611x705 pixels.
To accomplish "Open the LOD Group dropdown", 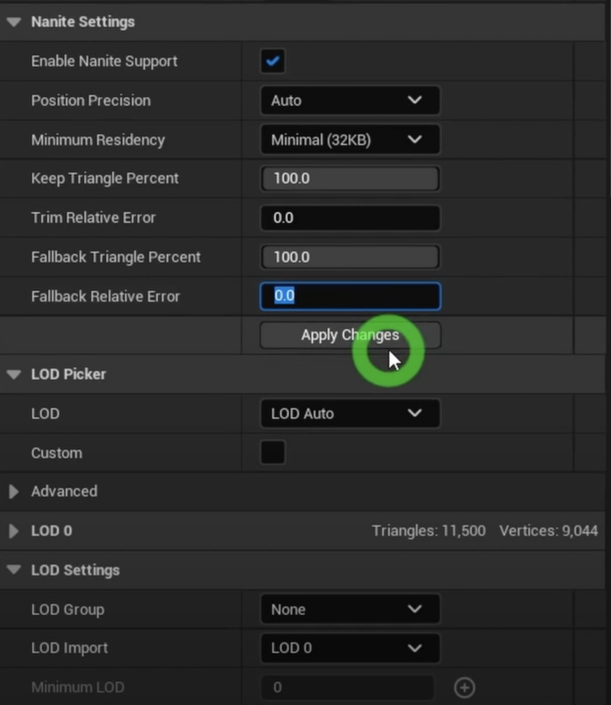I will (x=350, y=609).
